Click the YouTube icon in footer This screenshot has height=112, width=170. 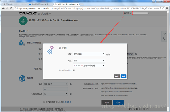tap(144, 109)
